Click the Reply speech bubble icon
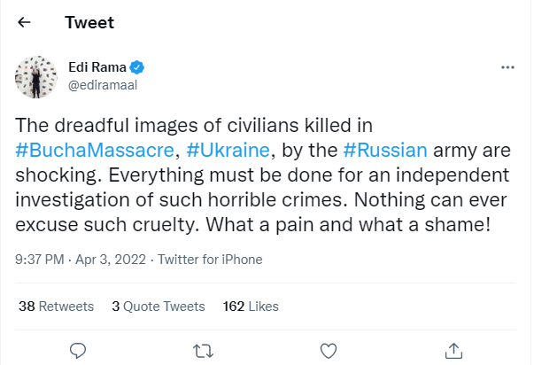Viewport: 534px width, 365px height. (x=78, y=349)
